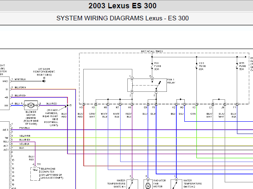This screenshot has height=189, width=253.
Task: Click the GRN/WHT label under K5
Action: 92,115
